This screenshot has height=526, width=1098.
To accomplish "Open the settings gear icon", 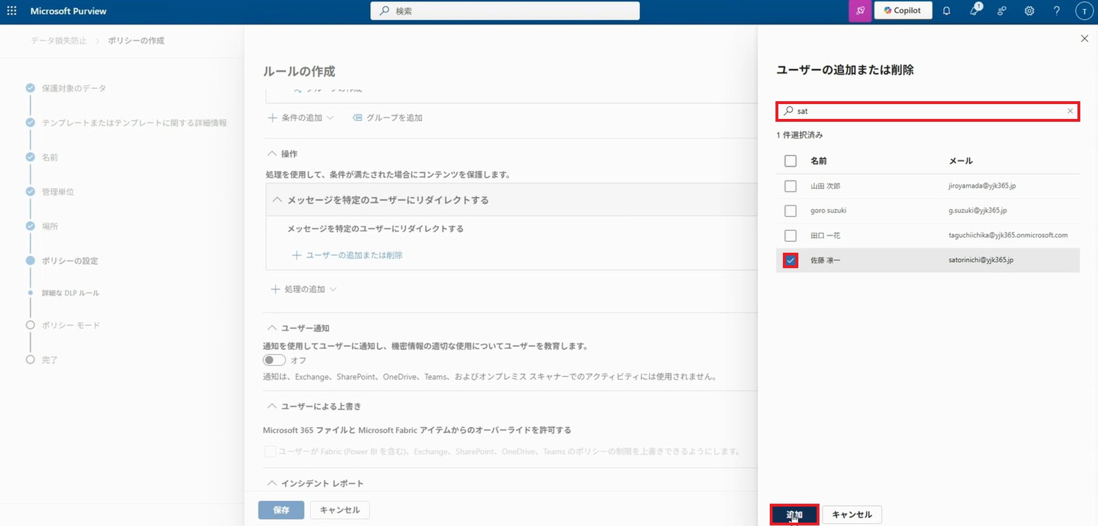I will [x=1029, y=11].
